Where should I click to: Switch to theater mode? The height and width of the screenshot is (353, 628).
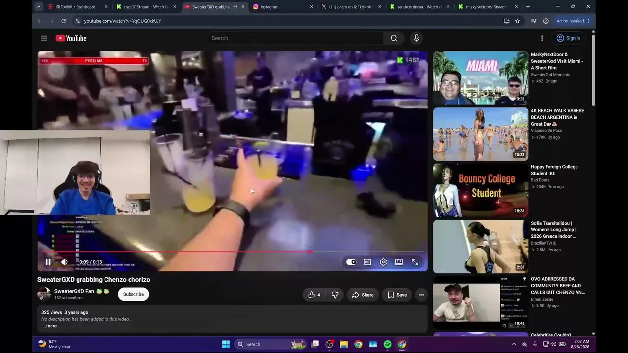(399, 262)
